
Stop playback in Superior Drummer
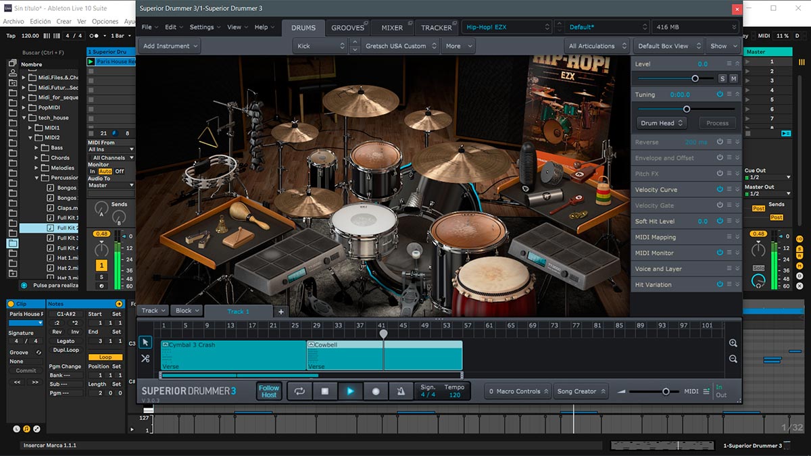tap(324, 391)
